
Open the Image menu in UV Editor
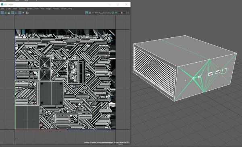(x=48, y=9)
